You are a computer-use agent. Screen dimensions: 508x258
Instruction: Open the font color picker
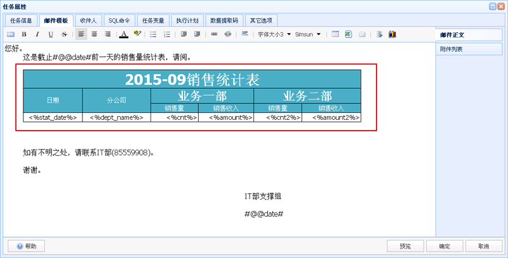(x=124, y=34)
